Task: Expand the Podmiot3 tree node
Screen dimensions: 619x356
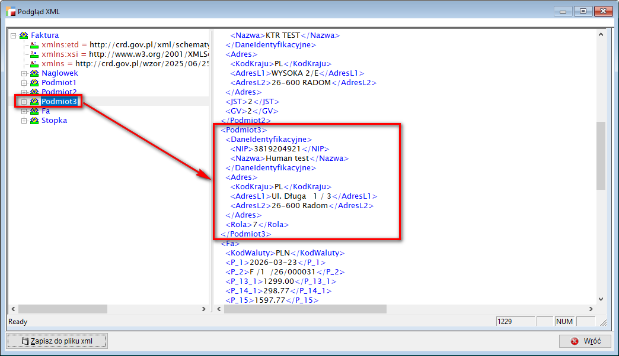Action: pos(24,102)
